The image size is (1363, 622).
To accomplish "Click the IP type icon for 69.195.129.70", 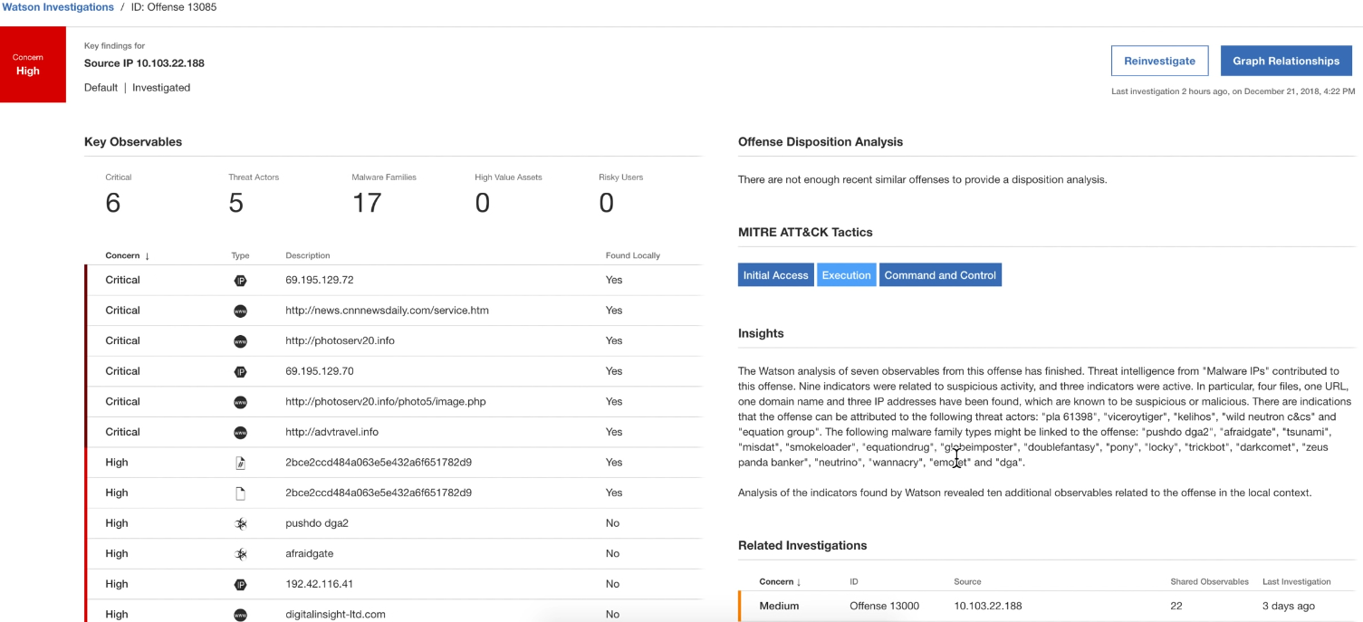I will pyautogui.click(x=240, y=371).
